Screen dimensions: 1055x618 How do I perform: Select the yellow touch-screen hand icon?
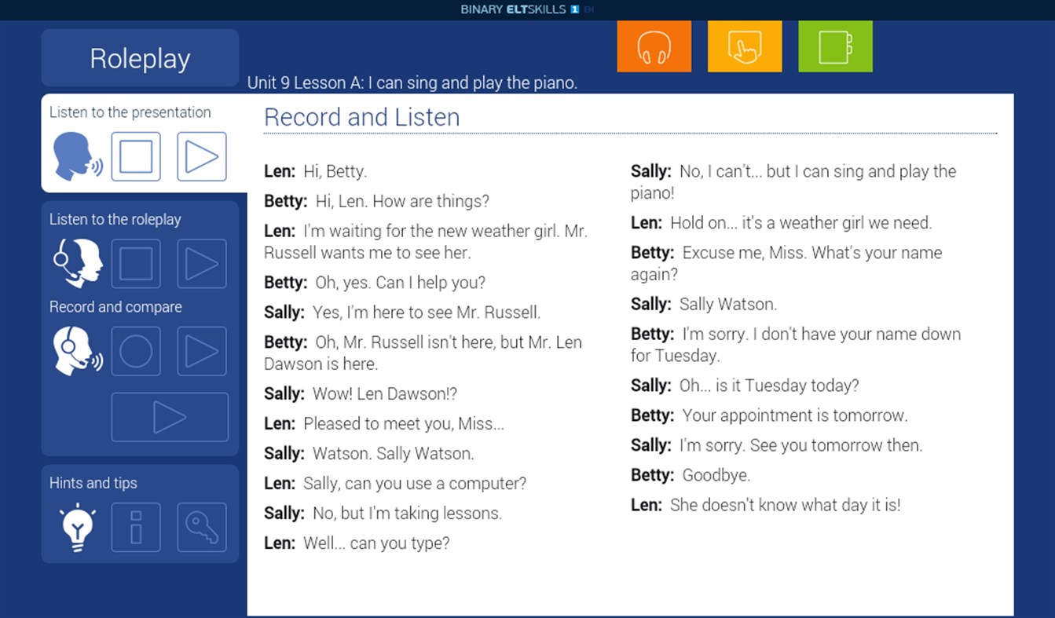coord(744,46)
